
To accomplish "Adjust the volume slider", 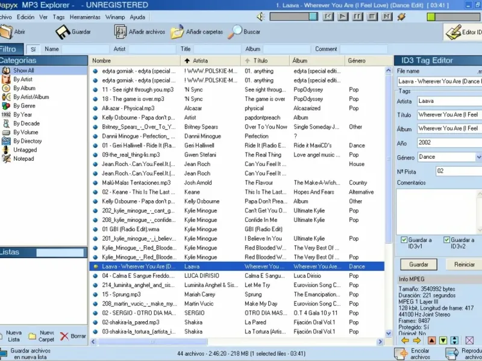I will [293, 17].
